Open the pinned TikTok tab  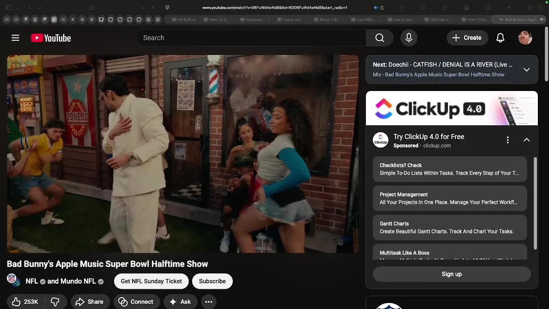54,19
